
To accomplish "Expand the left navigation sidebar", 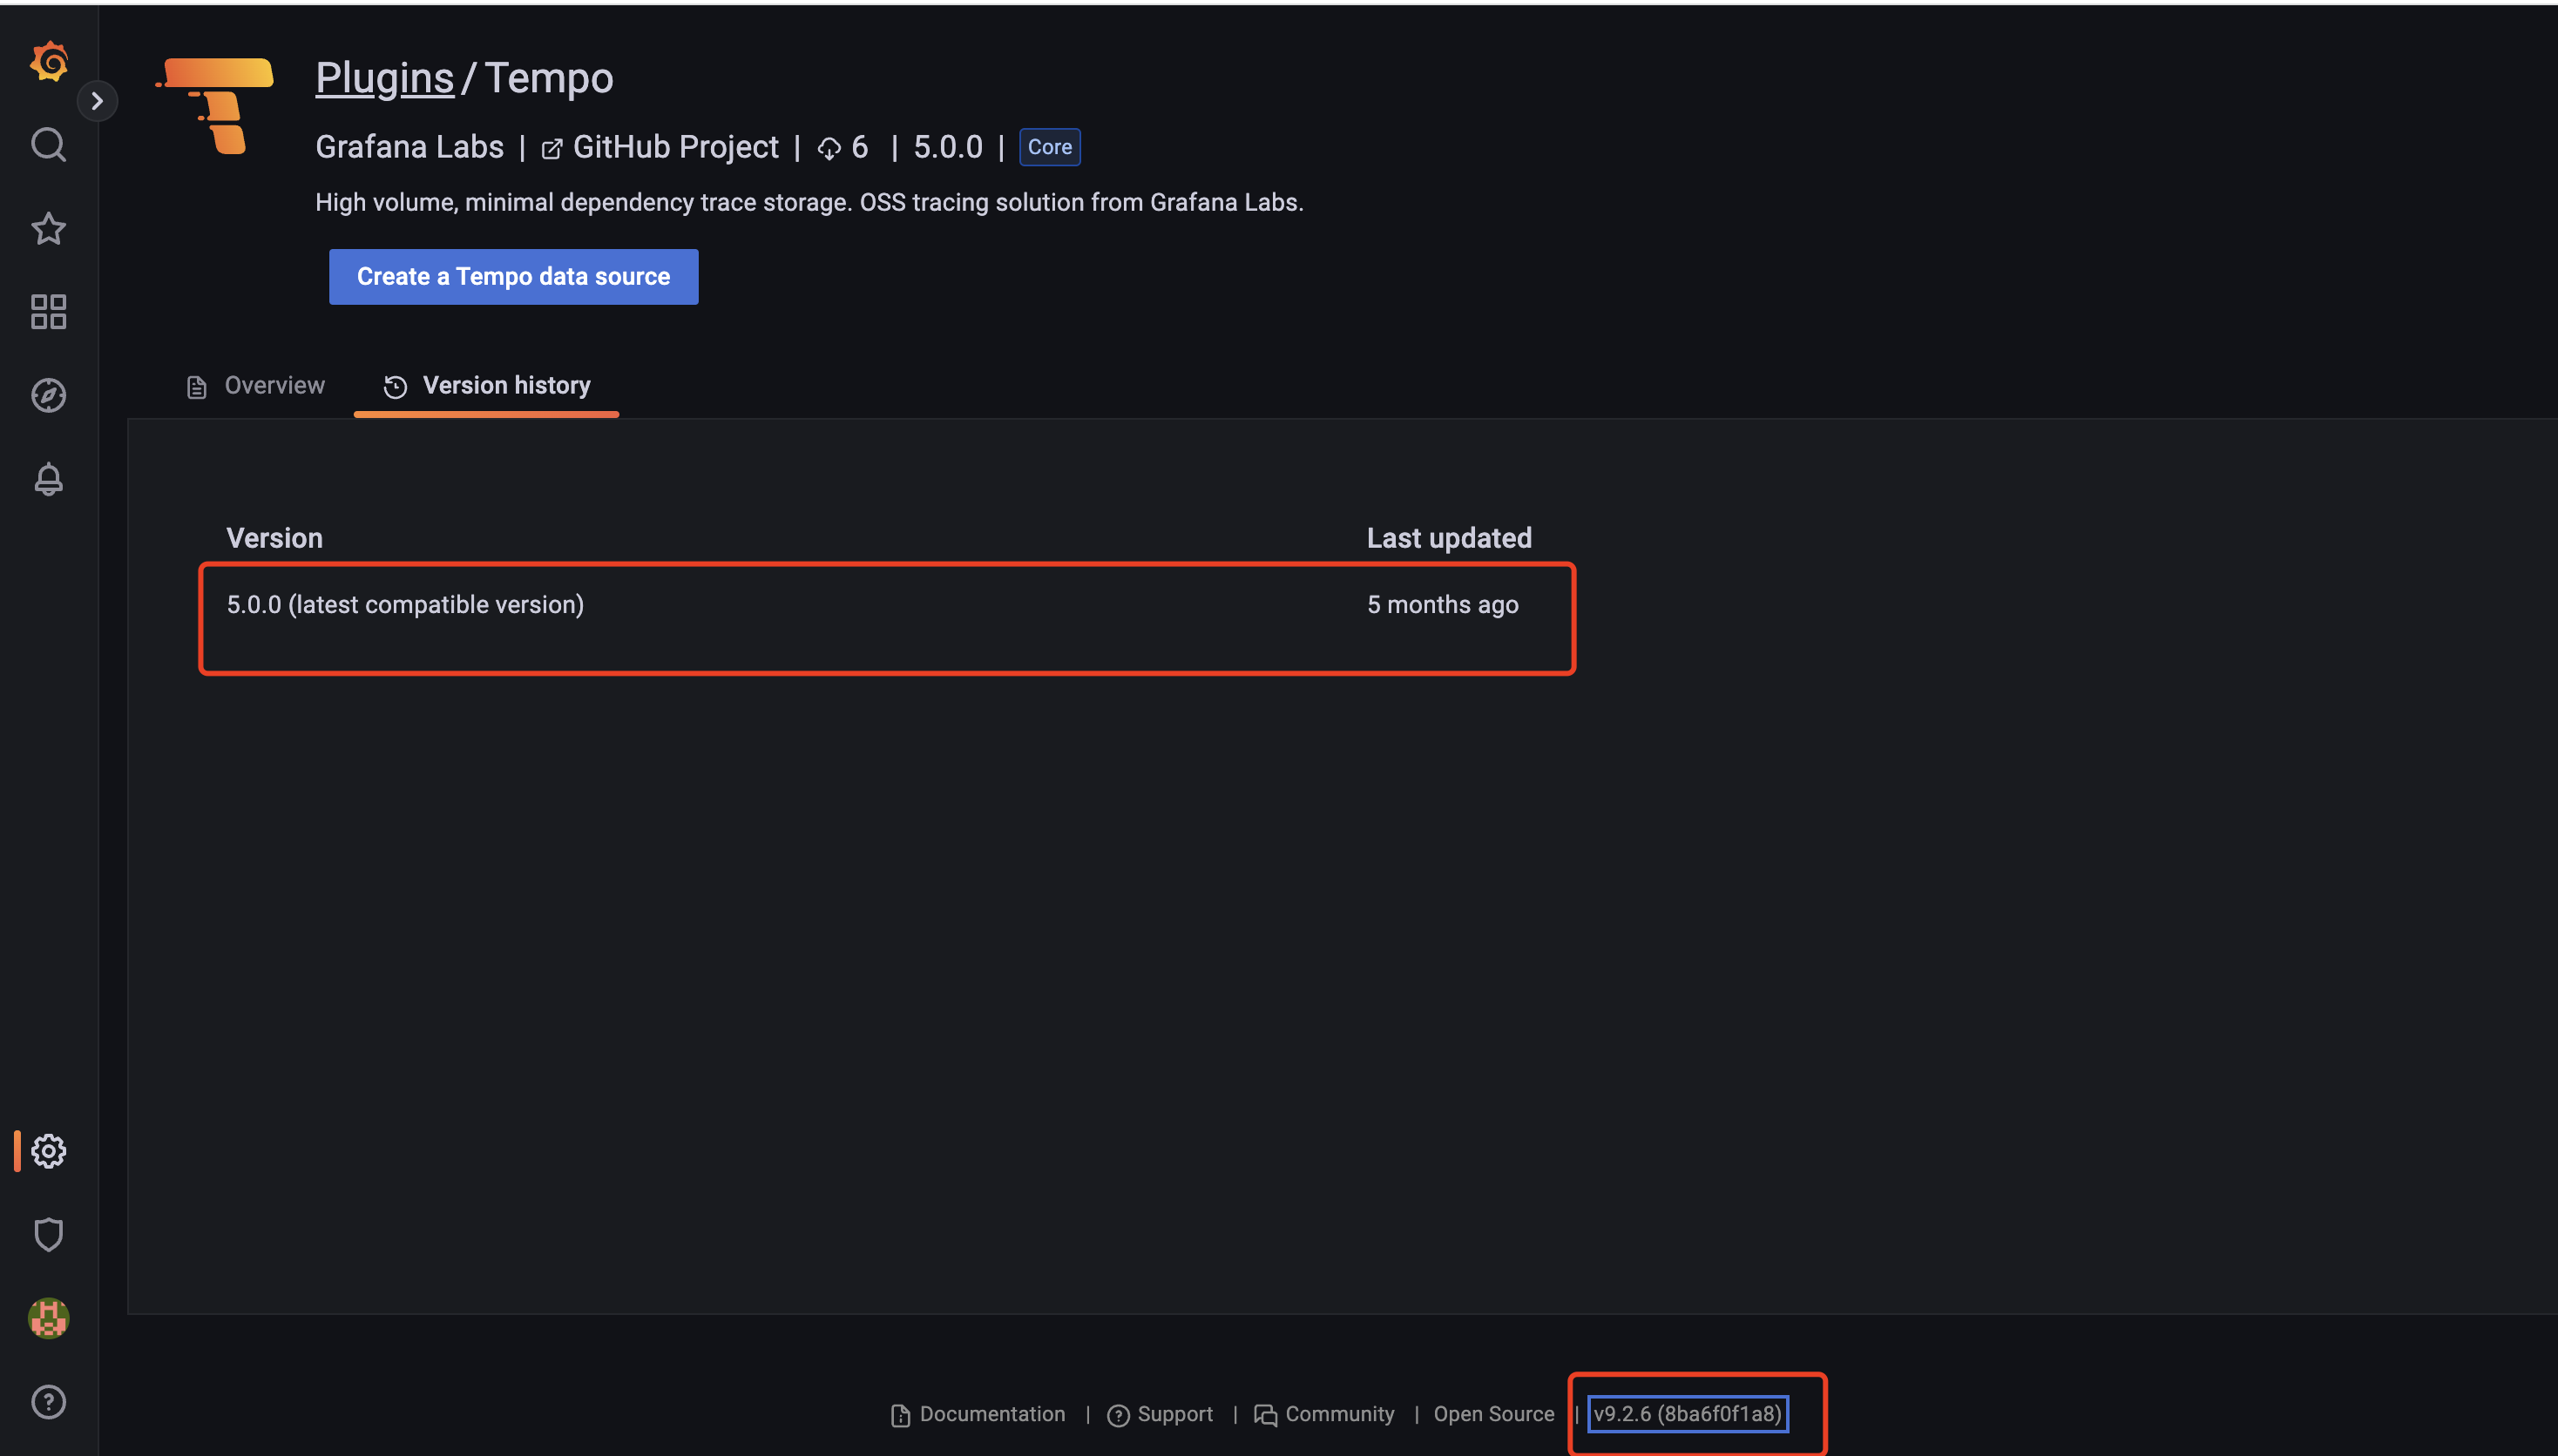I will (x=97, y=100).
